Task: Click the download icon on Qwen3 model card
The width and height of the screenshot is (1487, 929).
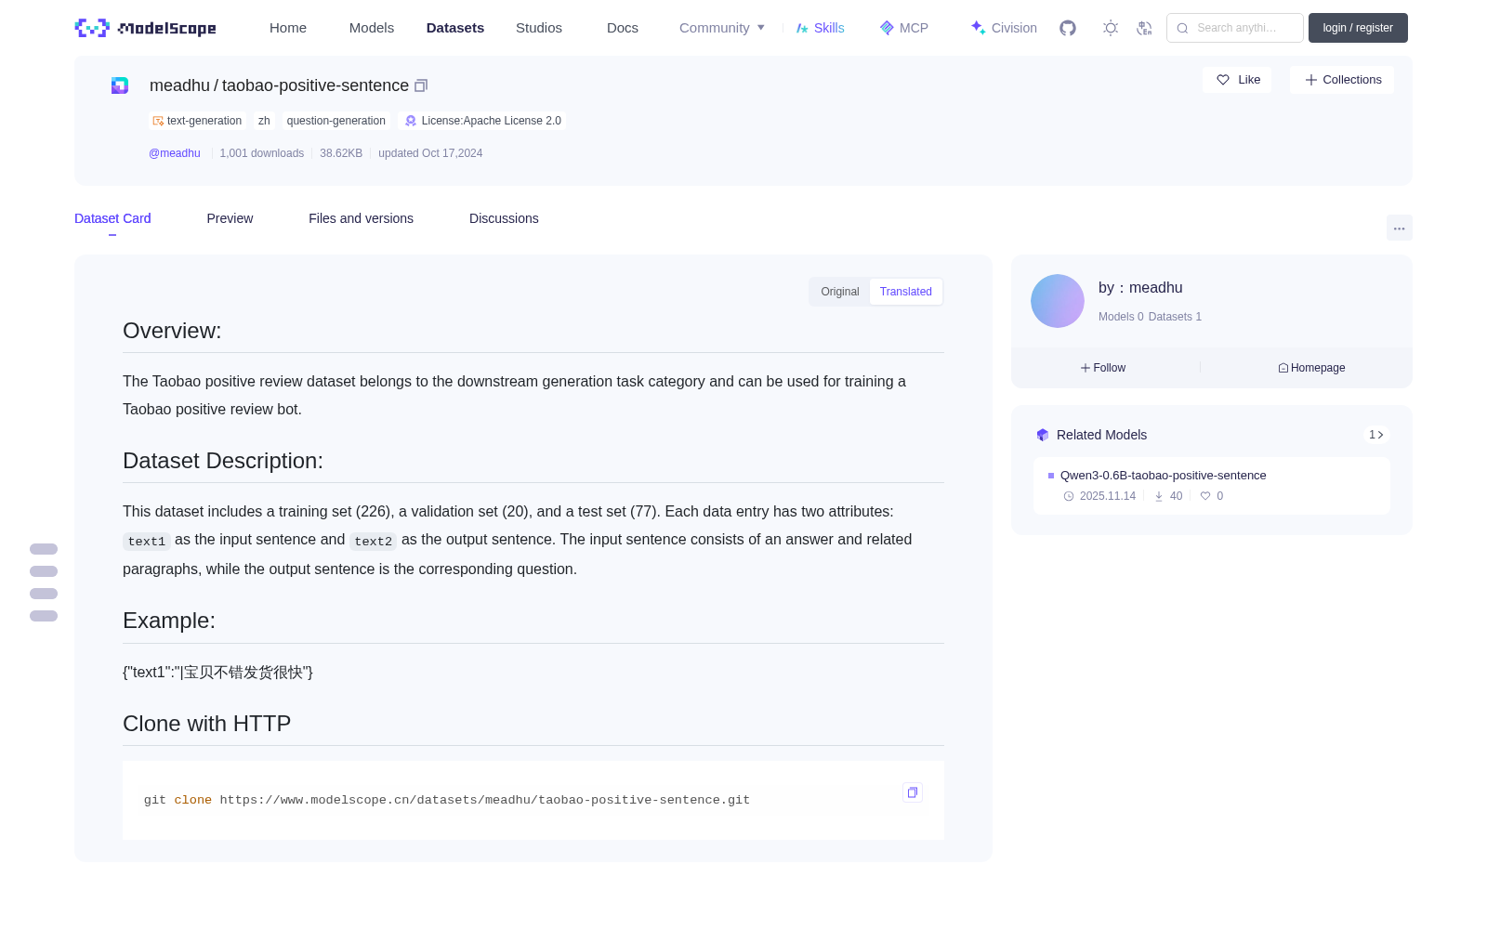Action: tap(1159, 496)
